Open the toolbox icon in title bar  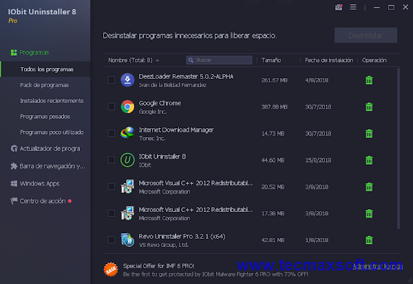pos(339,7)
